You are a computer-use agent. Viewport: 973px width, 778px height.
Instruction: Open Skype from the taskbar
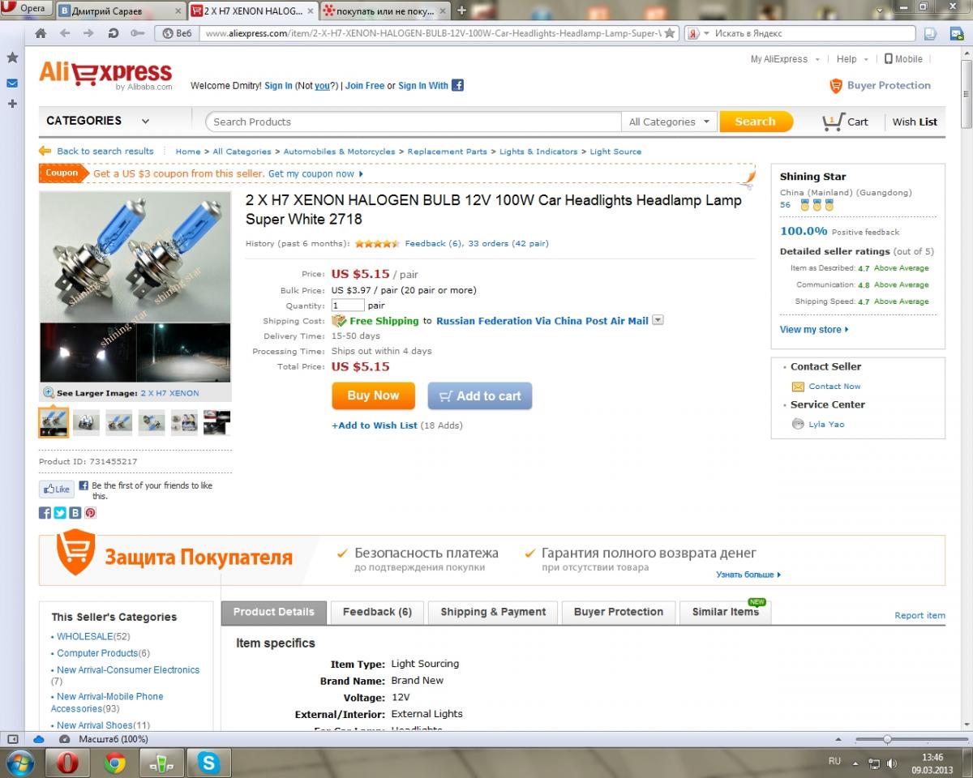tap(209, 763)
